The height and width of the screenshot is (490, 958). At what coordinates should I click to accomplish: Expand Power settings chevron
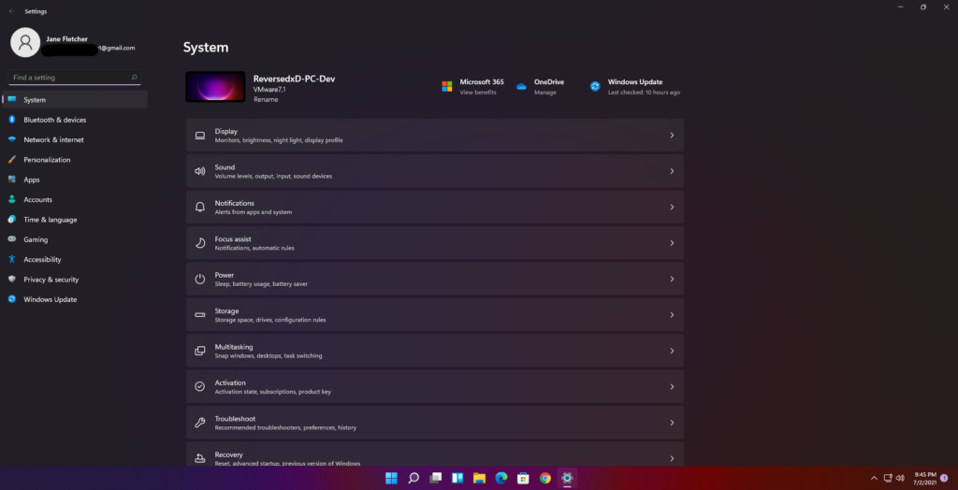pyautogui.click(x=672, y=280)
